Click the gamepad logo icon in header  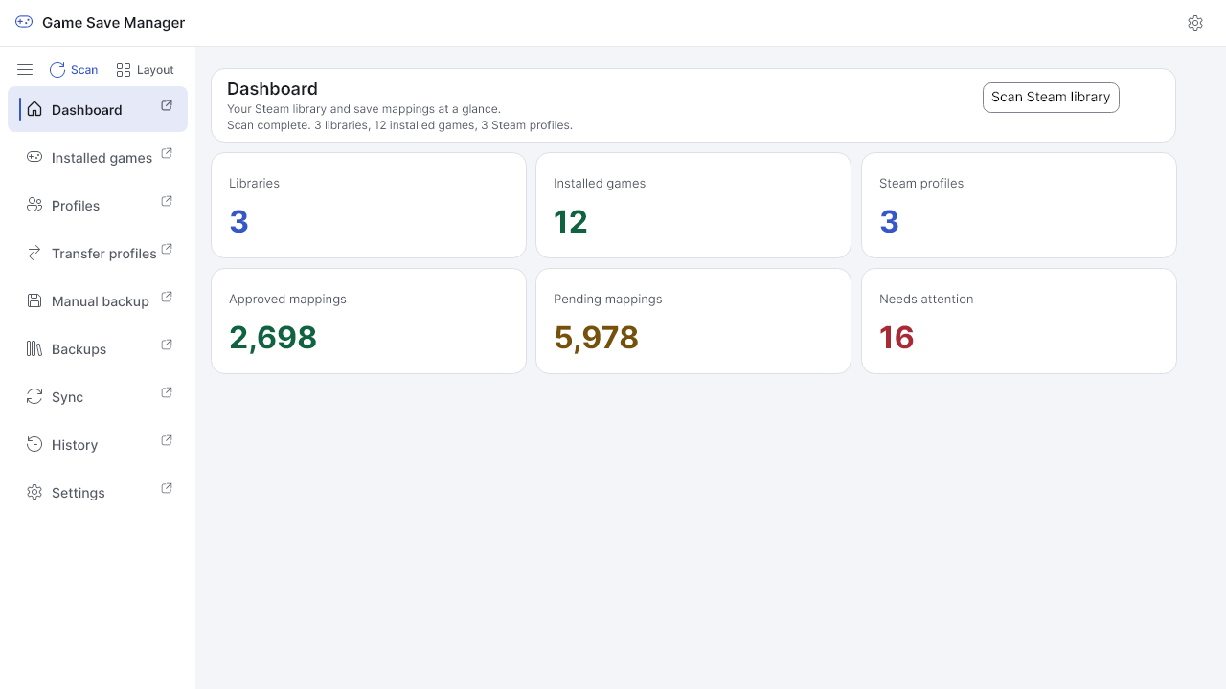click(24, 22)
